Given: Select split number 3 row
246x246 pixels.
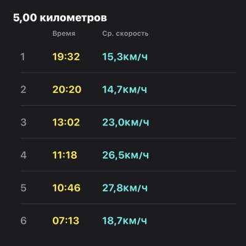Looking at the screenshot, I should point(128,122).
